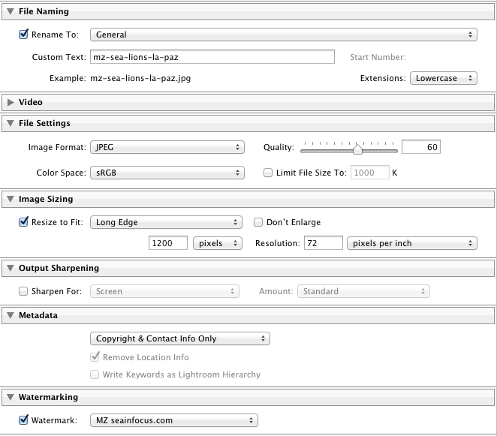This screenshot has height=436, width=497.
Task: Collapse the Watermarking section
Action: click(10, 397)
